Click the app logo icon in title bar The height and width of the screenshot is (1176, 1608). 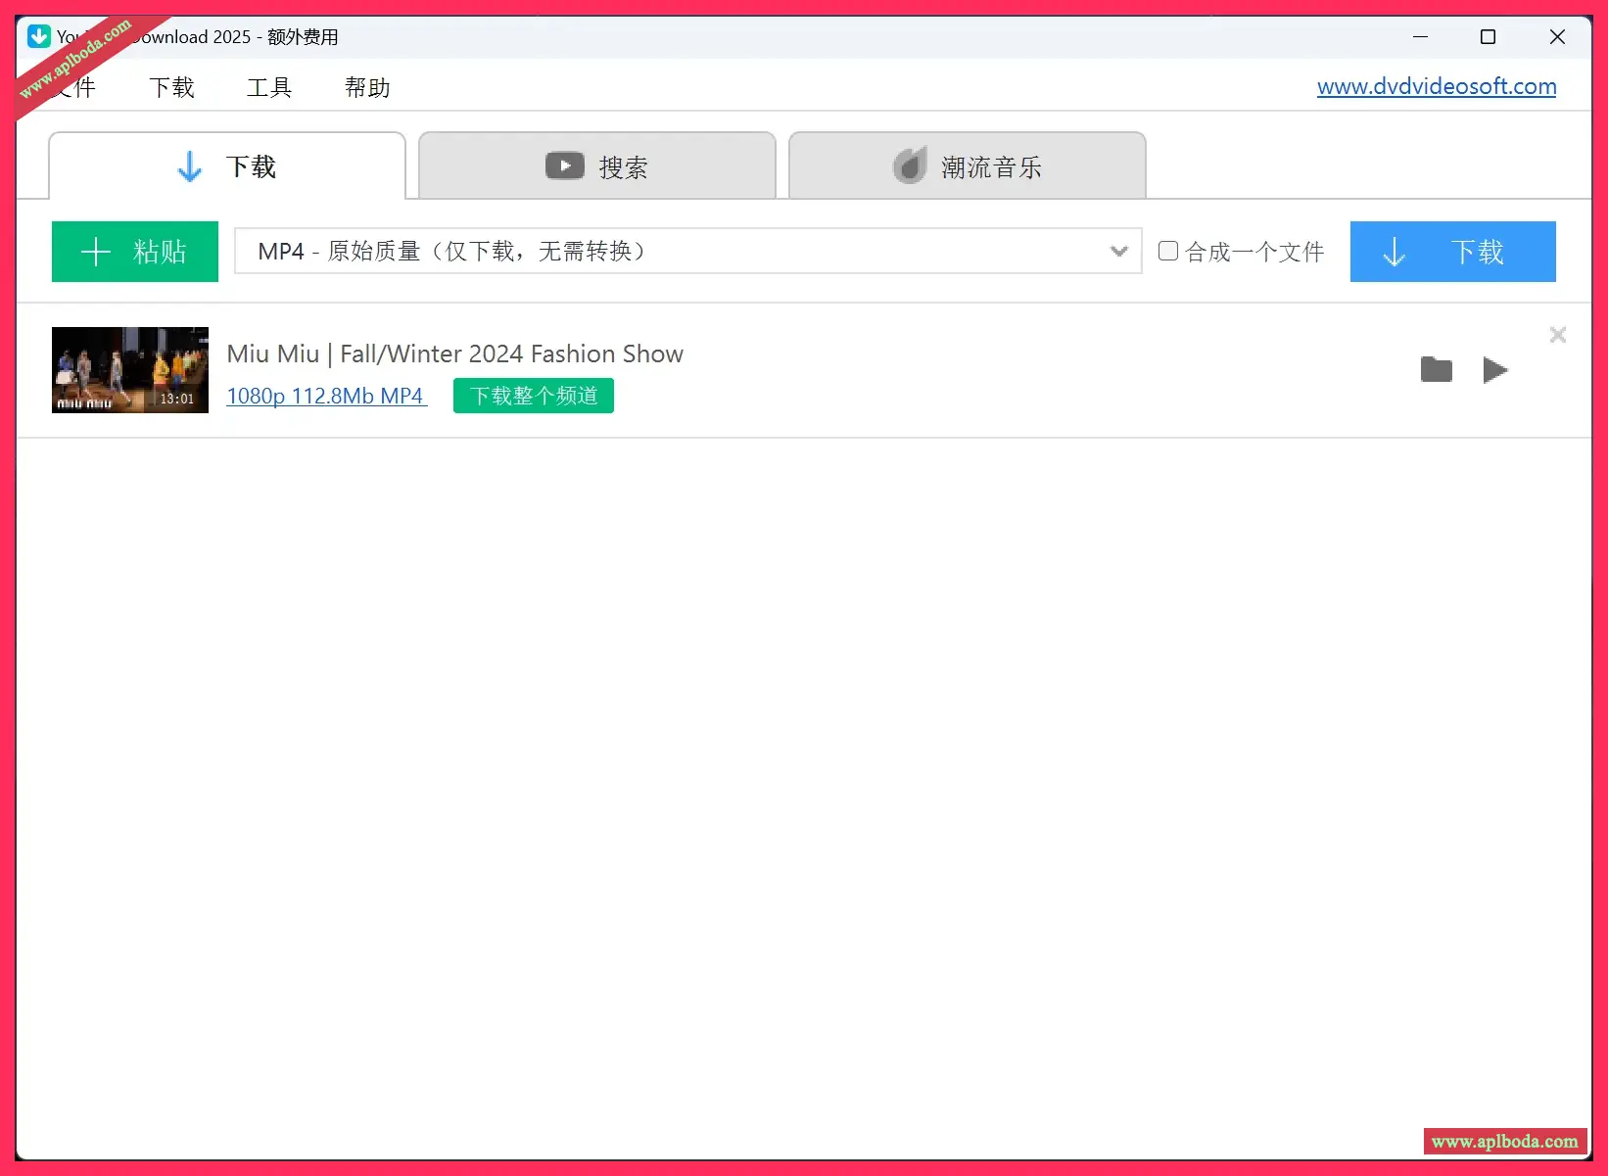39,37
